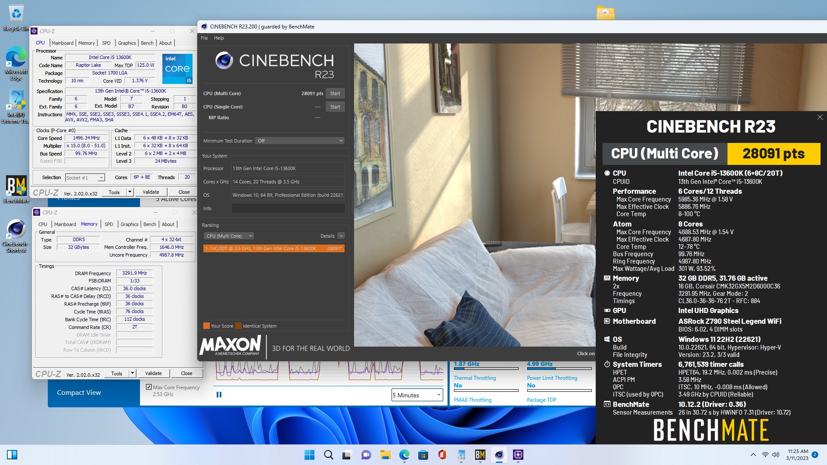Switch to CPU-Z in taskbar
Screen dimensions: 827x465
pos(518,455)
